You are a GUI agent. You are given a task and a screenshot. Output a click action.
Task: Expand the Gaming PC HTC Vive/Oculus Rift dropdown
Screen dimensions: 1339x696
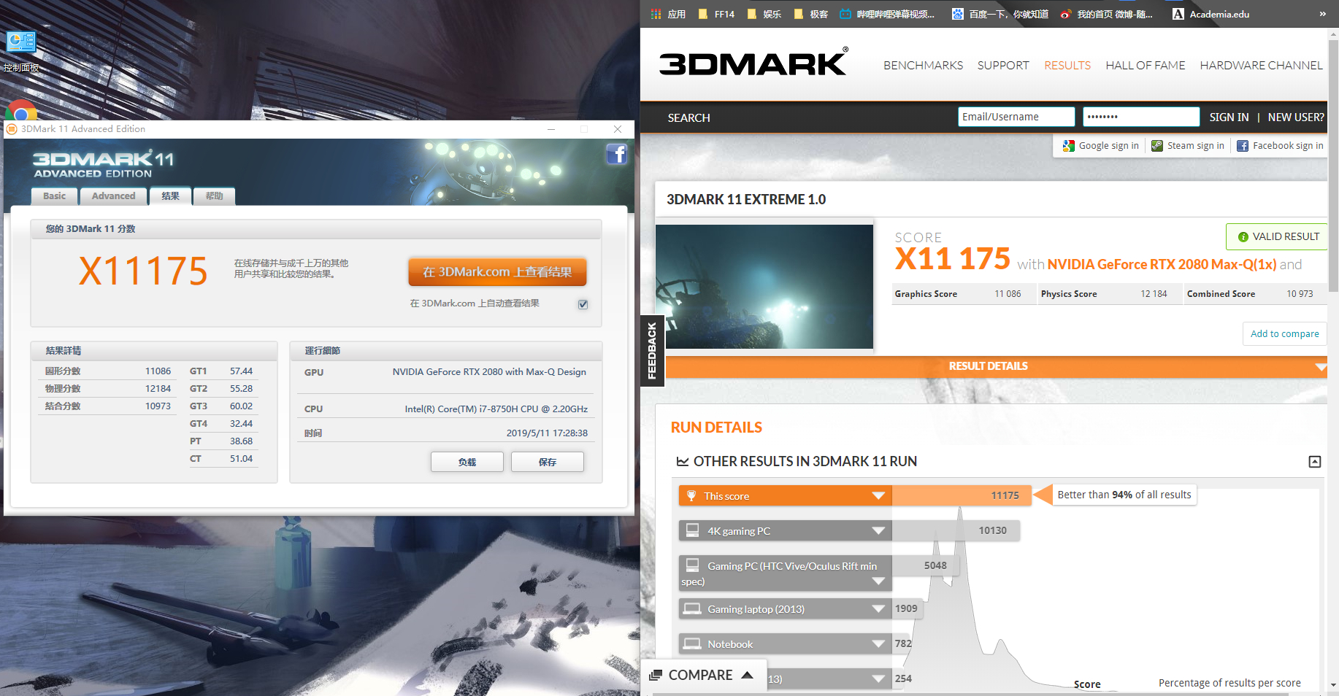pyautogui.click(x=878, y=581)
